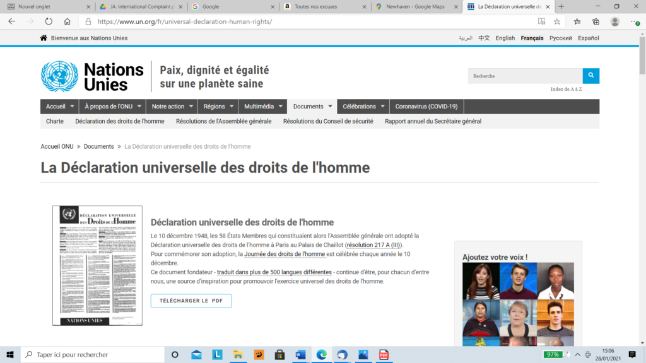Open PDF reader on taskbar
646x363 pixels.
coord(384,354)
